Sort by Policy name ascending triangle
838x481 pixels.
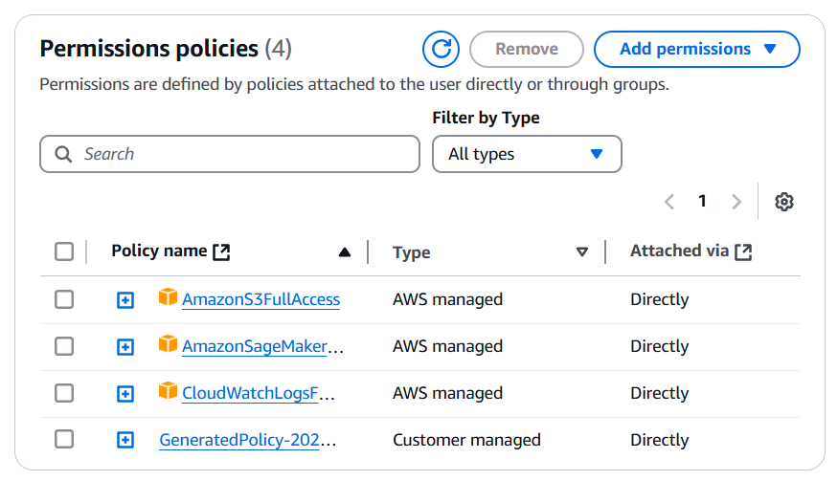[345, 252]
